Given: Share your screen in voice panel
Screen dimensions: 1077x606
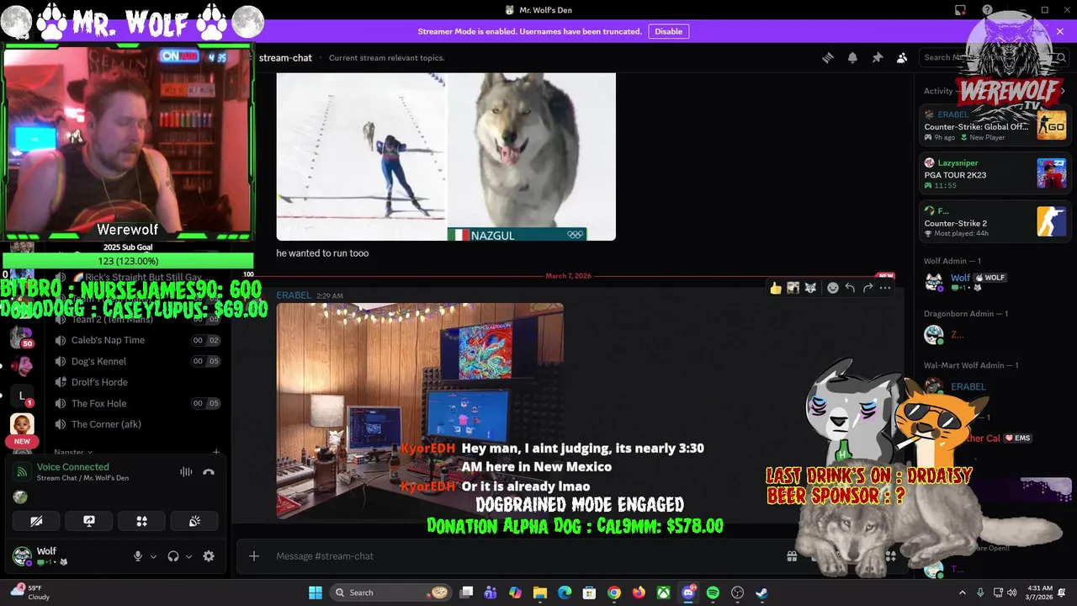Looking at the screenshot, I should click(89, 521).
